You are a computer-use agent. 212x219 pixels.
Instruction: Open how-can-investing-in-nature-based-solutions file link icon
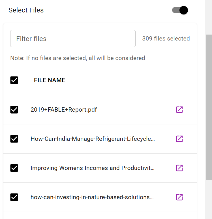pos(179,197)
